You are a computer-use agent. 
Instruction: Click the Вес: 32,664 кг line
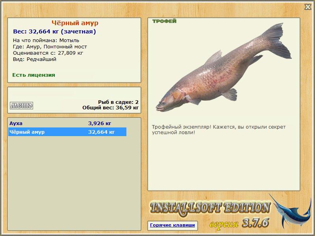click(x=54, y=31)
